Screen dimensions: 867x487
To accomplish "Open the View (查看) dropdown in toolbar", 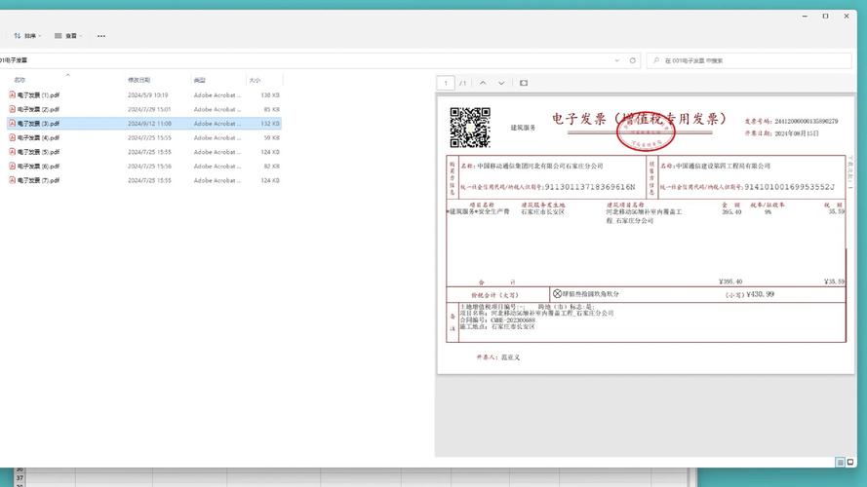I will (x=68, y=36).
